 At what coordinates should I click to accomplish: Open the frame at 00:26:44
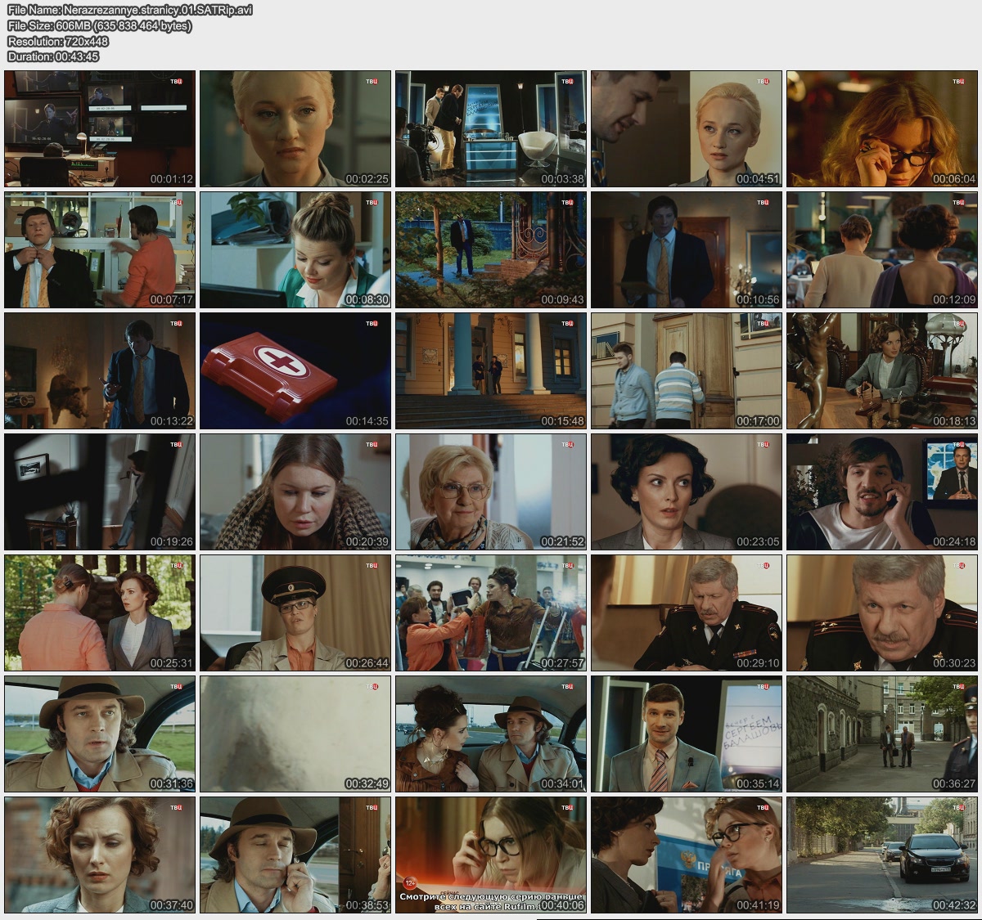tap(295, 613)
